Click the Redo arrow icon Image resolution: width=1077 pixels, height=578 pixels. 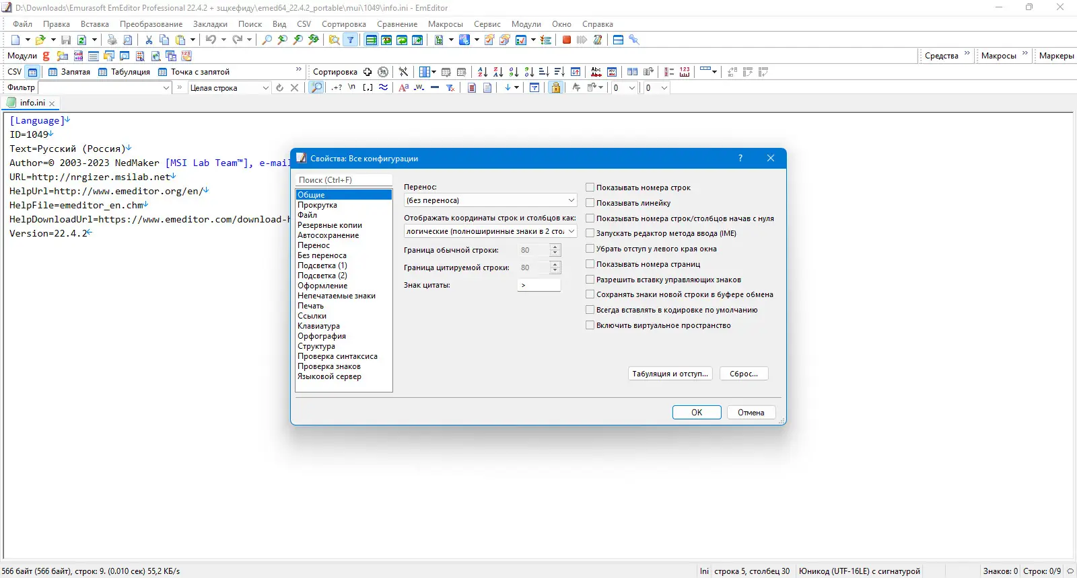237,40
